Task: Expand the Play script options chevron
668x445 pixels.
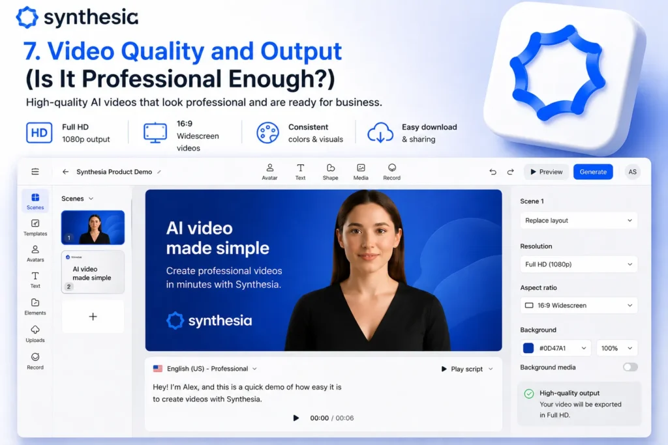Action: [491, 369]
